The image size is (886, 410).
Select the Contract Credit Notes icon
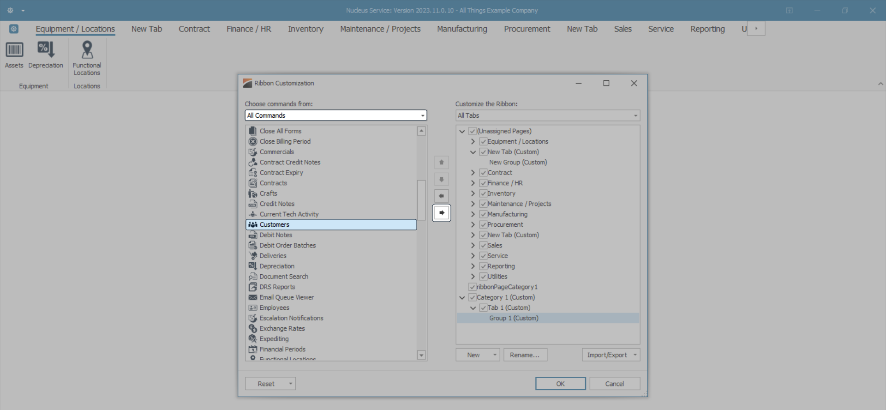coord(253,162)
